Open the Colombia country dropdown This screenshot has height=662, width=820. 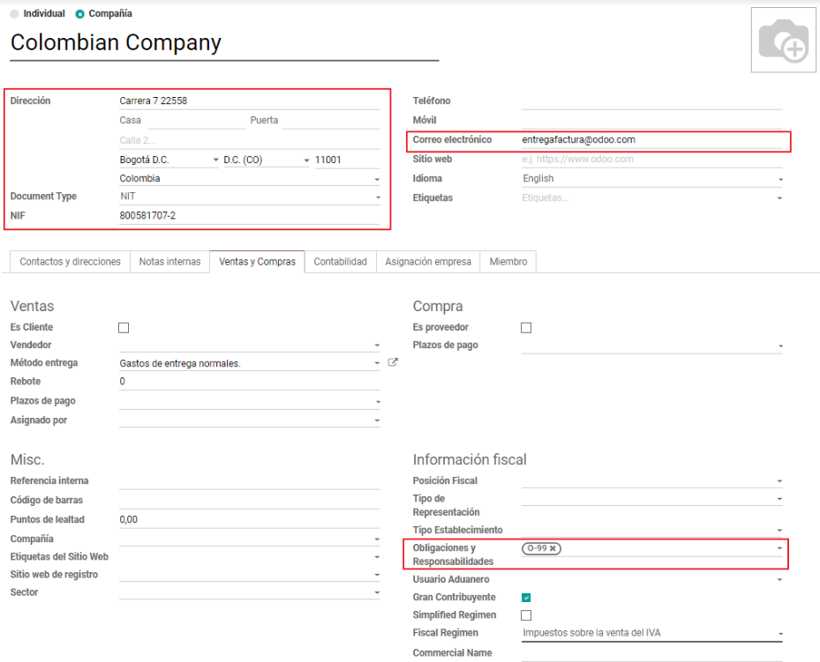point(250,179)
